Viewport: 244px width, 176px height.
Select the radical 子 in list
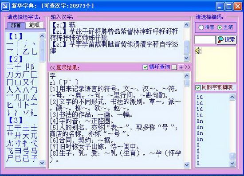34,158
